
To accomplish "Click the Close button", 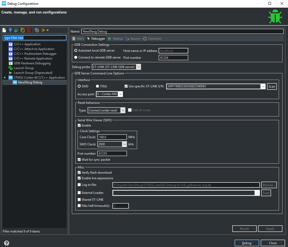I will click(x=273, y=243).
